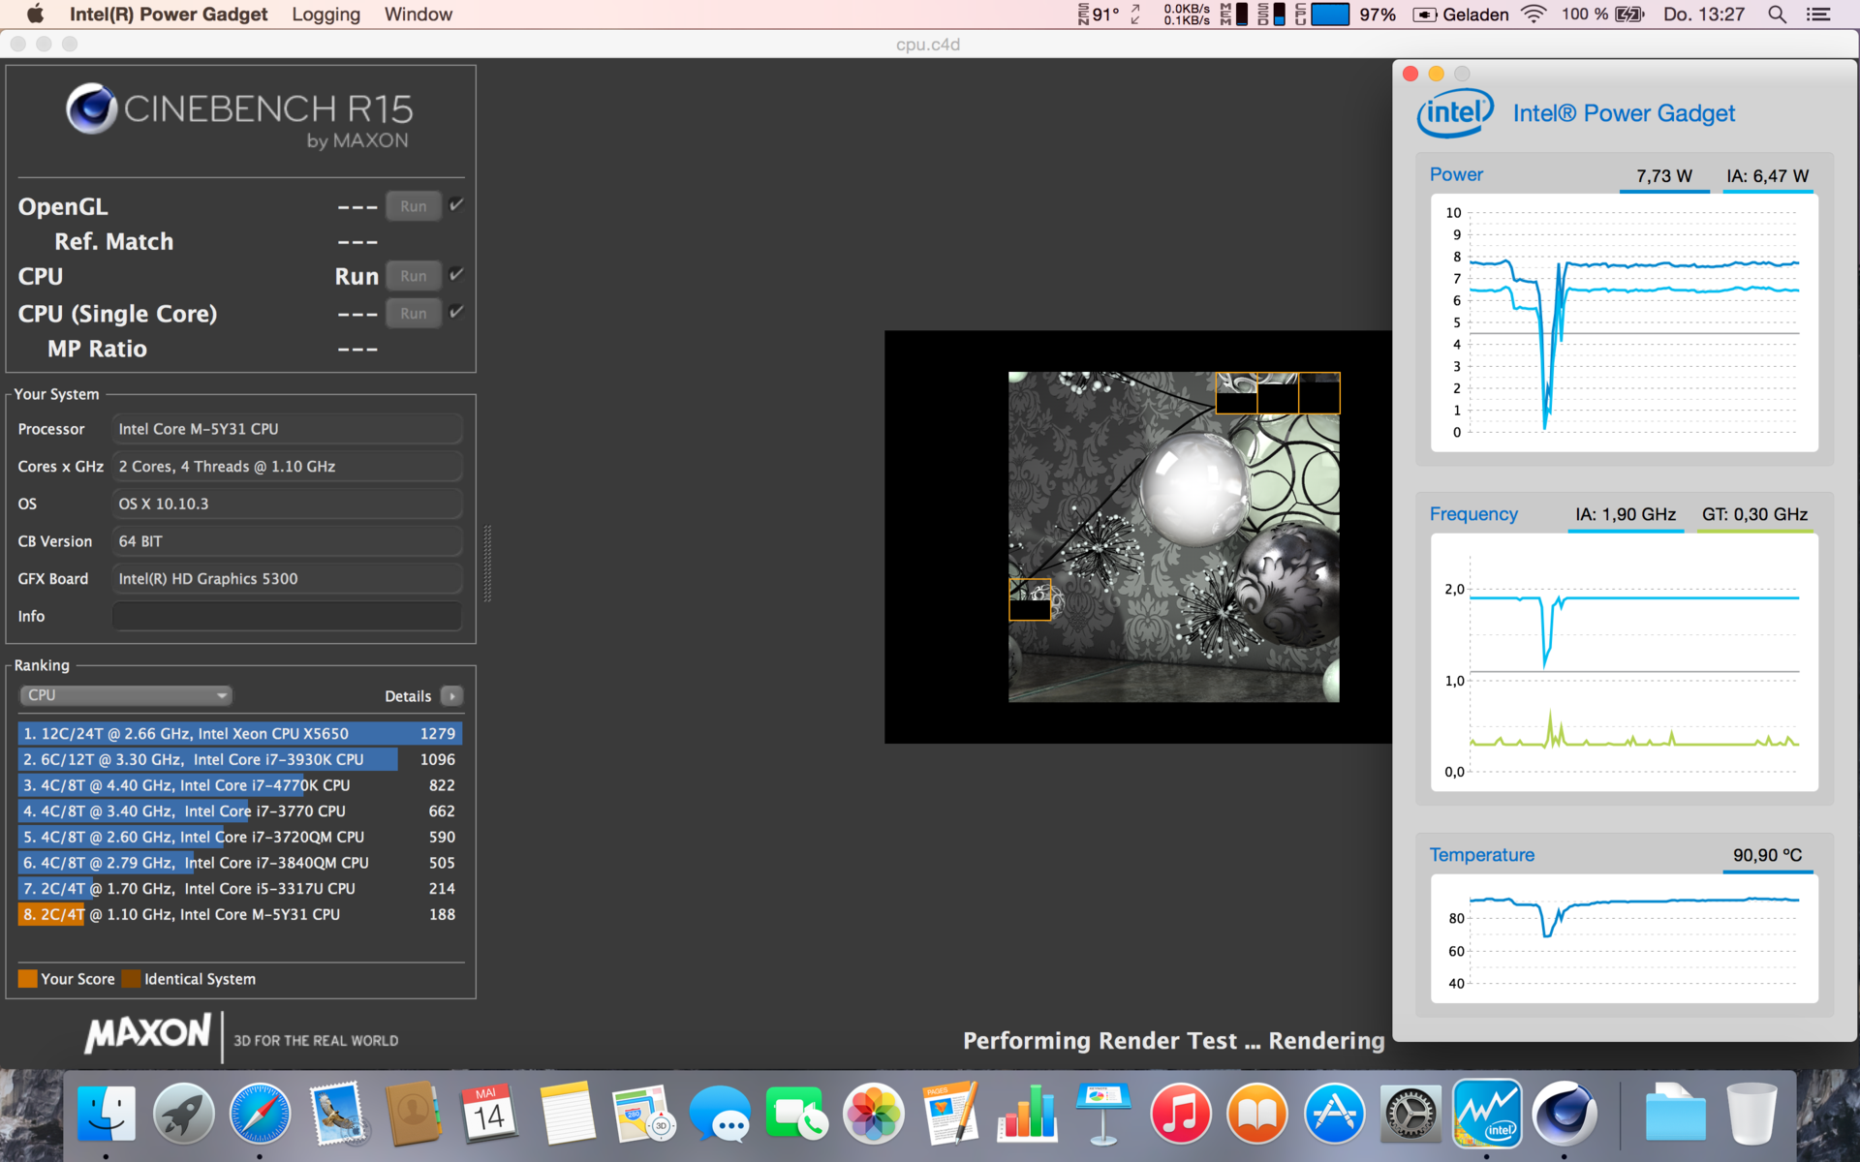Open the Wi-Fi status menu icon
The width and height of the screenshot is (1860, 1162).
tap(1534, 15)
